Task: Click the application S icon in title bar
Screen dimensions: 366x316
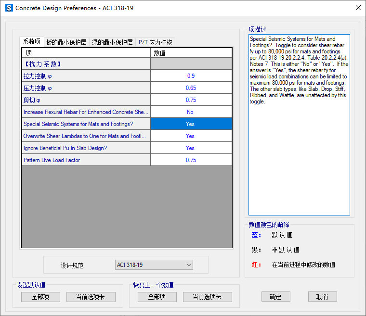Action: (9, 8)
